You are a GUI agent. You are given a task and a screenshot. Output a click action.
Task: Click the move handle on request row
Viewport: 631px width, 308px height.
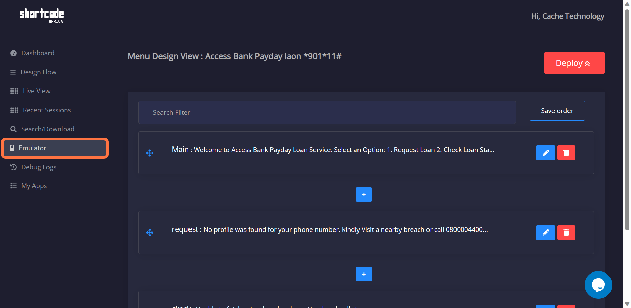(x=150, y=233)
